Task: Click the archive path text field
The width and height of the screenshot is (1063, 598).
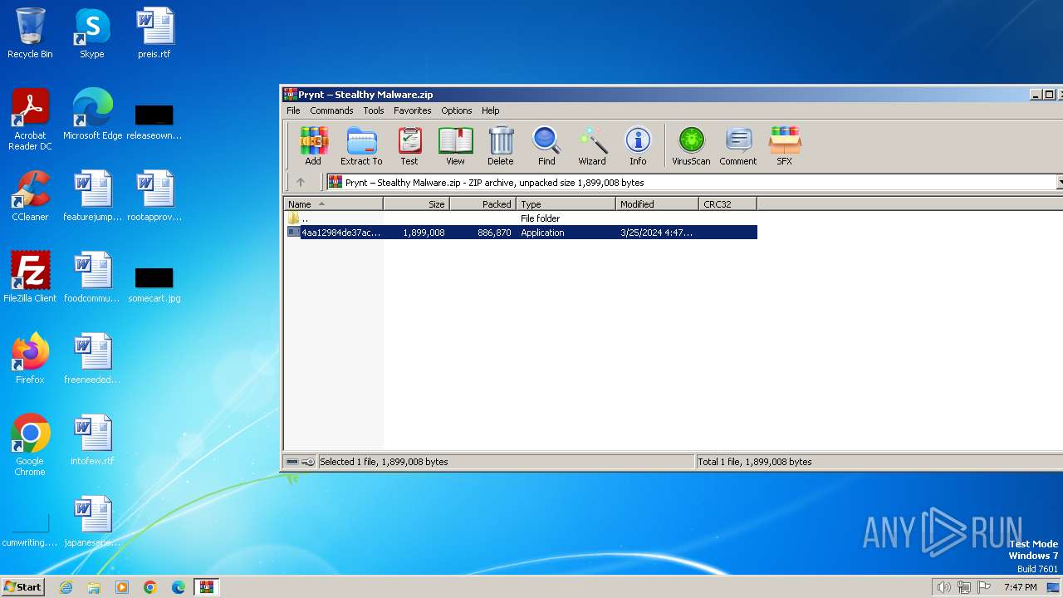Action: coord(691,183)
